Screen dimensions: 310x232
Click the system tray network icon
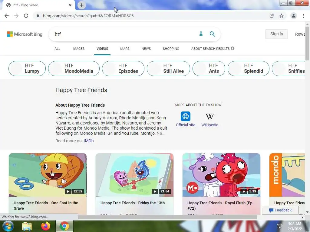tap(279, 226)
